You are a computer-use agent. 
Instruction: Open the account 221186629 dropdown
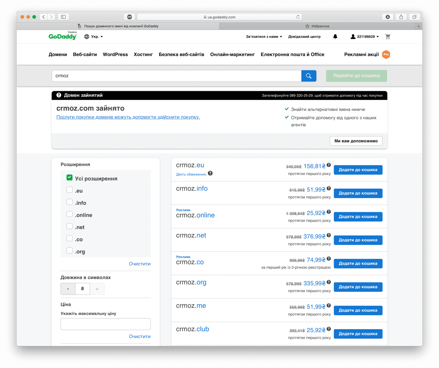(365, 37)
